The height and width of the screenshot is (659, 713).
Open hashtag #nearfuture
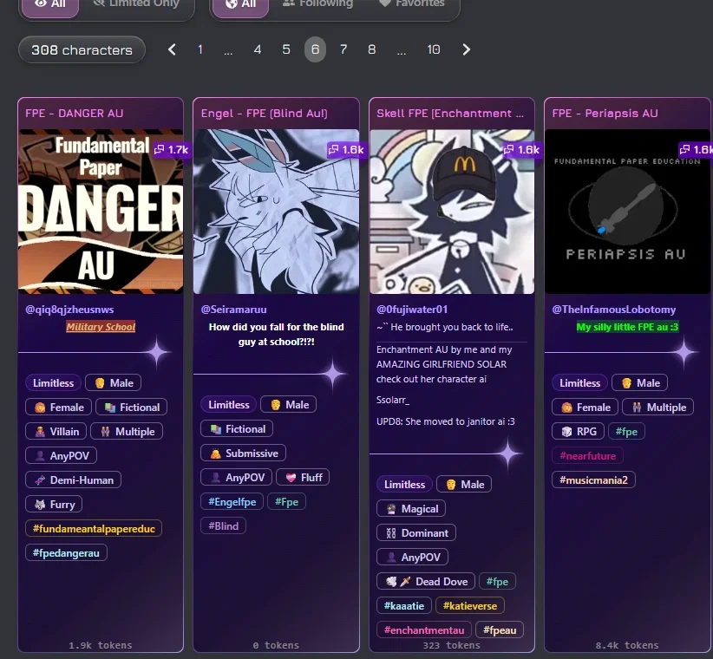pyautogui.click(x=587, y=456)
